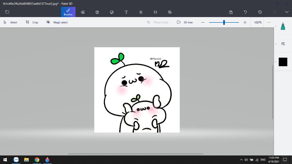Open File Explorer from the taskbar

[x=27, y=160]
